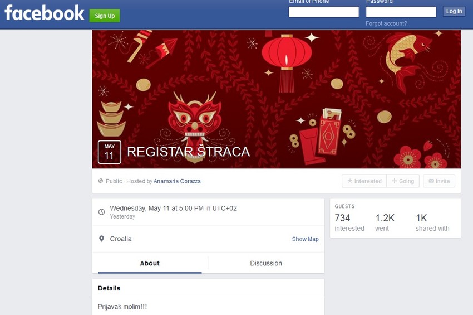Screen dimensions: 473x315
Task: Click the star icon on Interested button
Action: tap(350, 181)
